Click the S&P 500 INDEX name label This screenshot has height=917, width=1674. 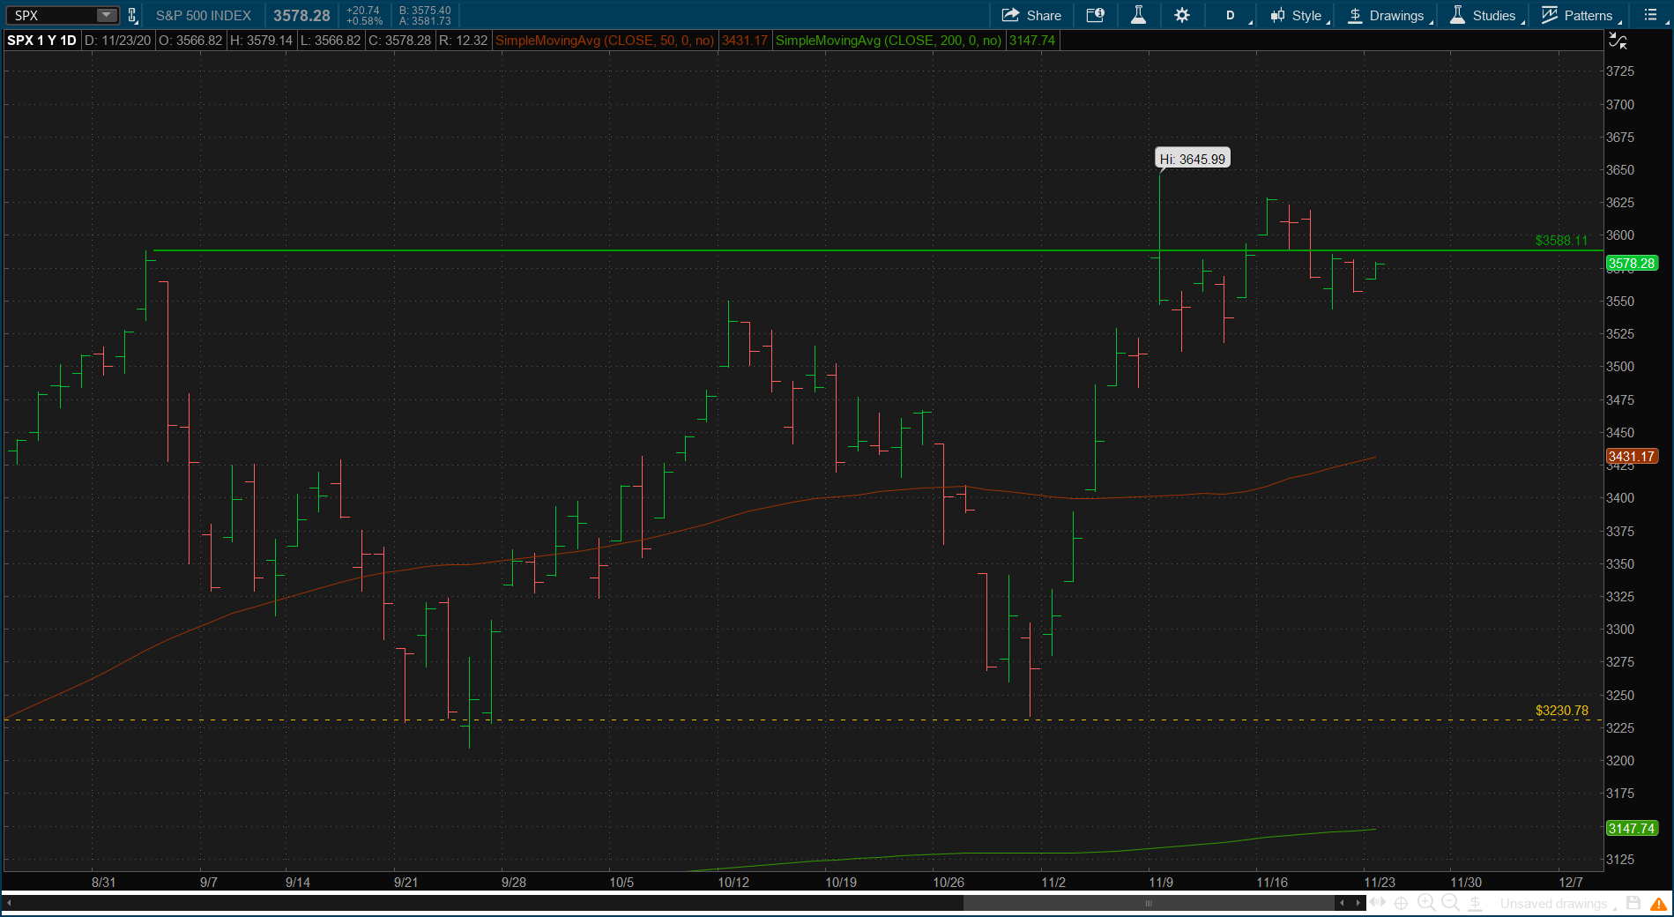click(x=204, y=15)
